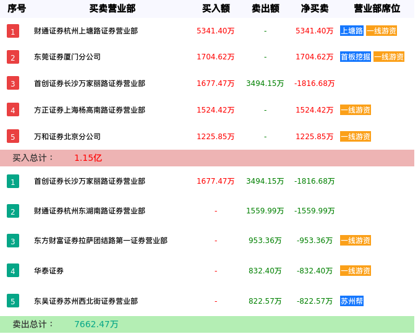Click the red rank 4 badge

click(x=13, y=110)
